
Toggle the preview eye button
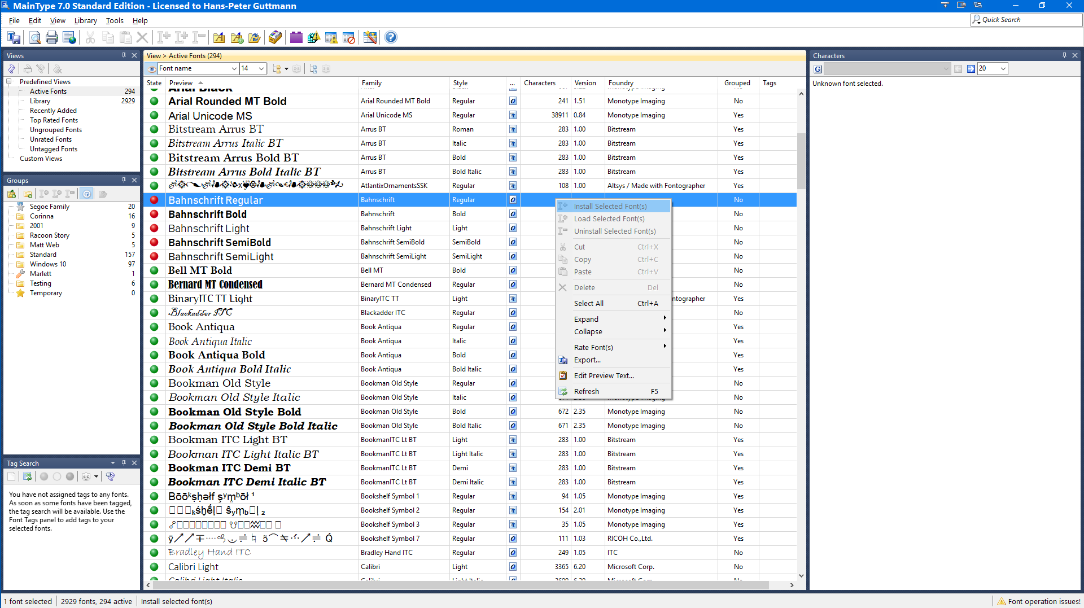click(x=151, y=69)
